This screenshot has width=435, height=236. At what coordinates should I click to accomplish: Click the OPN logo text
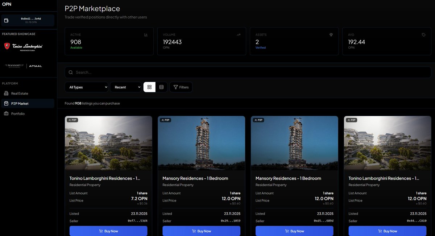point(6,4)
